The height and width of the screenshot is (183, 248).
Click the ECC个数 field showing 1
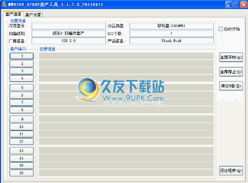[x=172, y=33]
